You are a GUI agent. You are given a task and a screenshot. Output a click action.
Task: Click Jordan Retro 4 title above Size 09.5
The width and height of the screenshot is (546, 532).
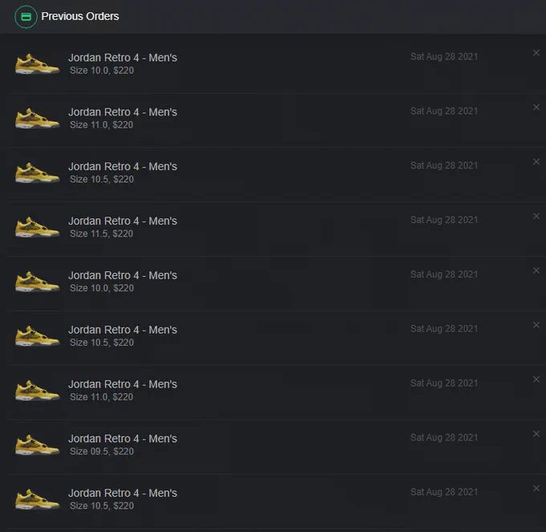pos(123,439)
